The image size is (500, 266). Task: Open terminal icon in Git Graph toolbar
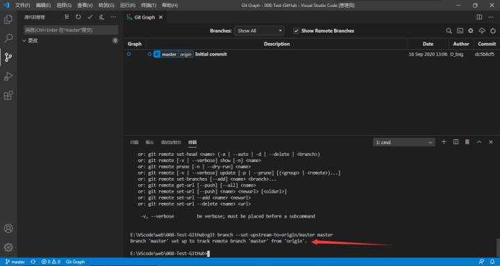click(x=460, y=31)
